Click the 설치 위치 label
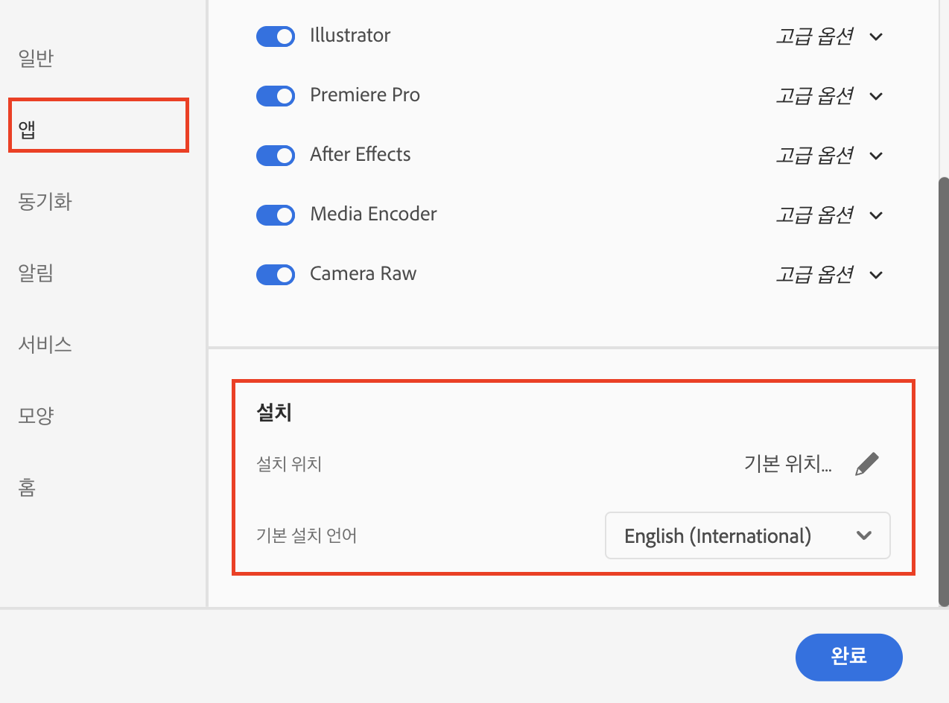Viewport: 949px width, 703px height. pos(288,465)
